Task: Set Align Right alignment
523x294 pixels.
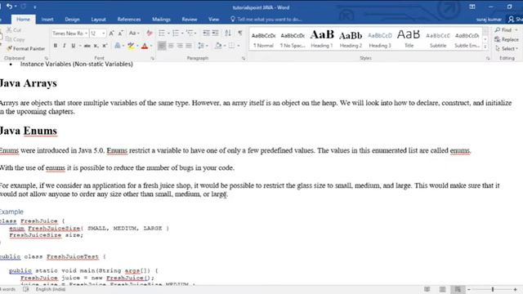Action: pos(180,46)
